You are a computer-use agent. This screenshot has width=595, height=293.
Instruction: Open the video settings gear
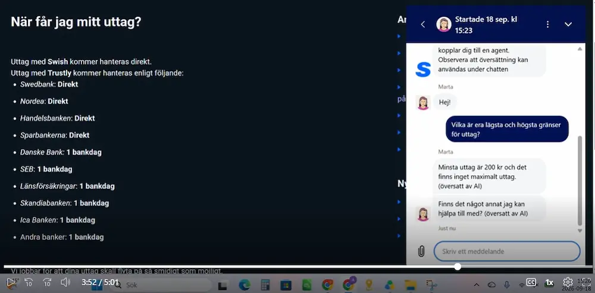[x=568, y=282]
